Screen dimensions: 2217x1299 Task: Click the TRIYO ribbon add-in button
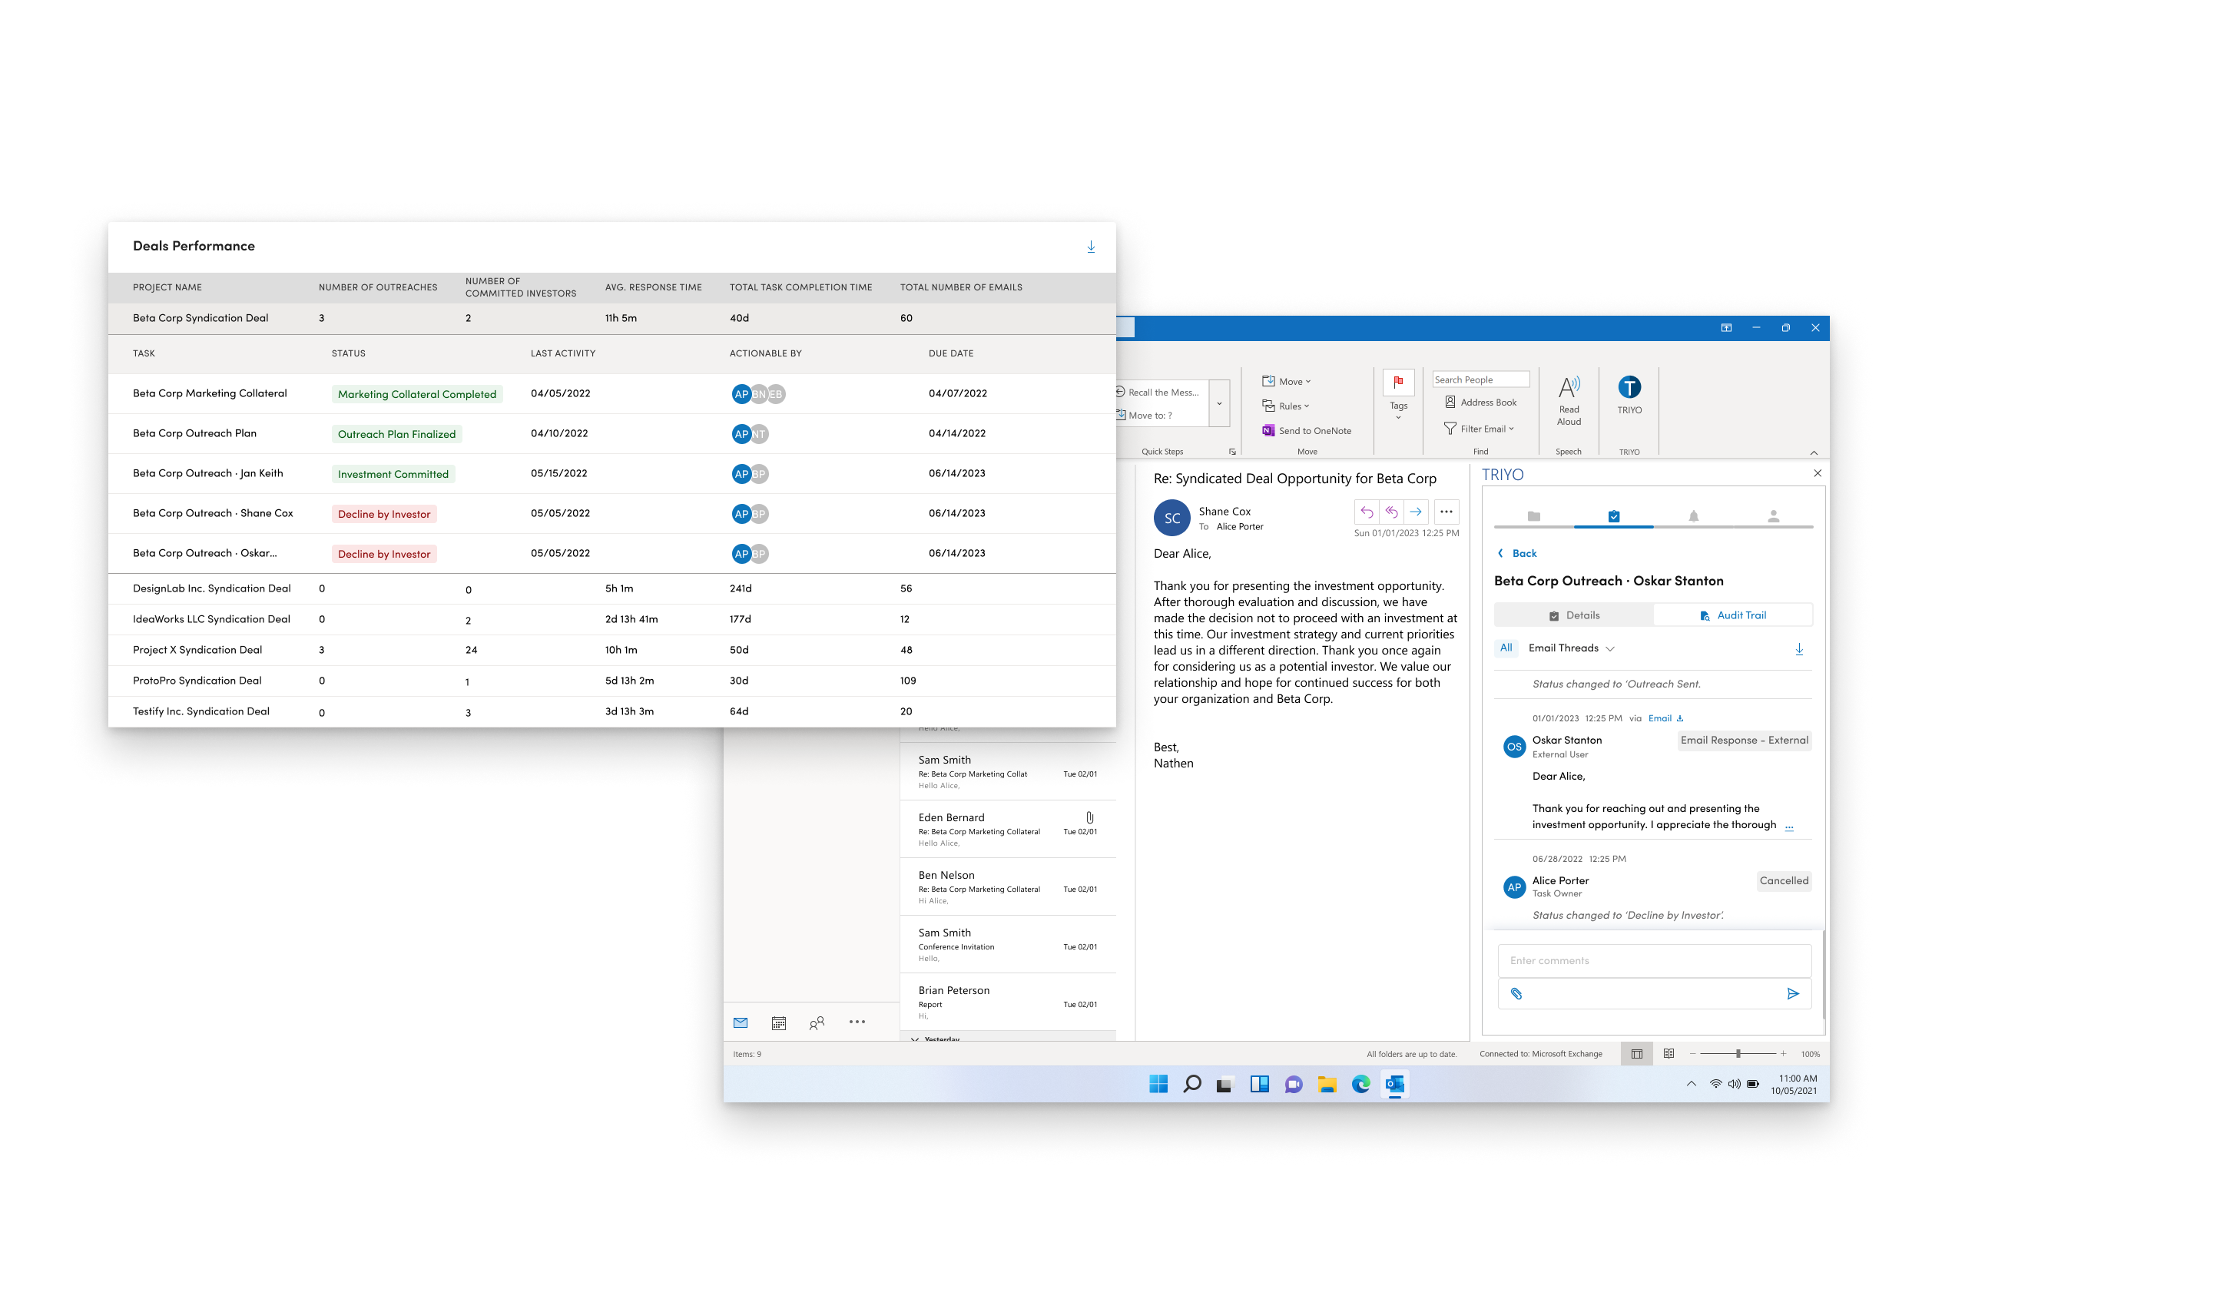click(1629, 395)
